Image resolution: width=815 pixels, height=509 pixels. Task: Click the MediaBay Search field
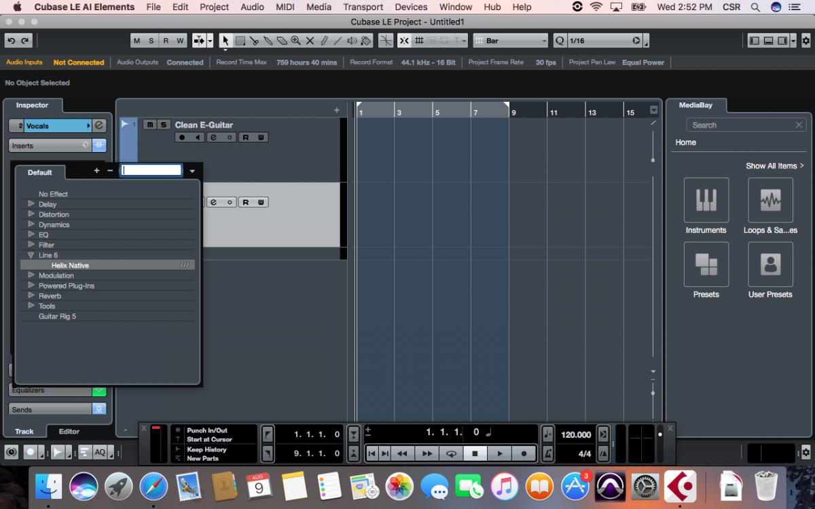(740, 125)
